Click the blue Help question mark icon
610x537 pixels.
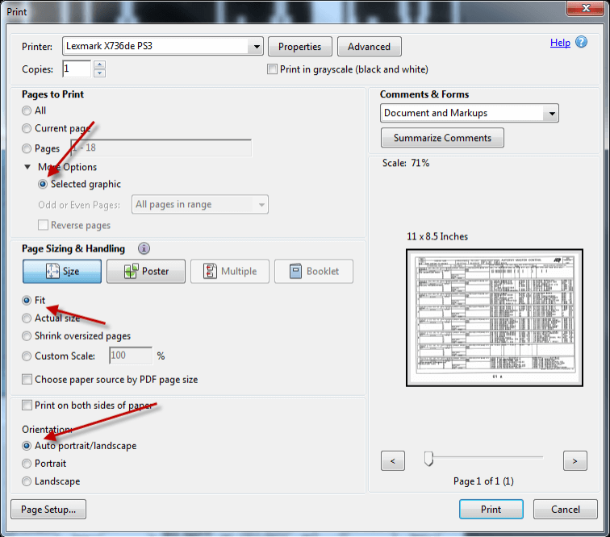[x=581, y=42]
